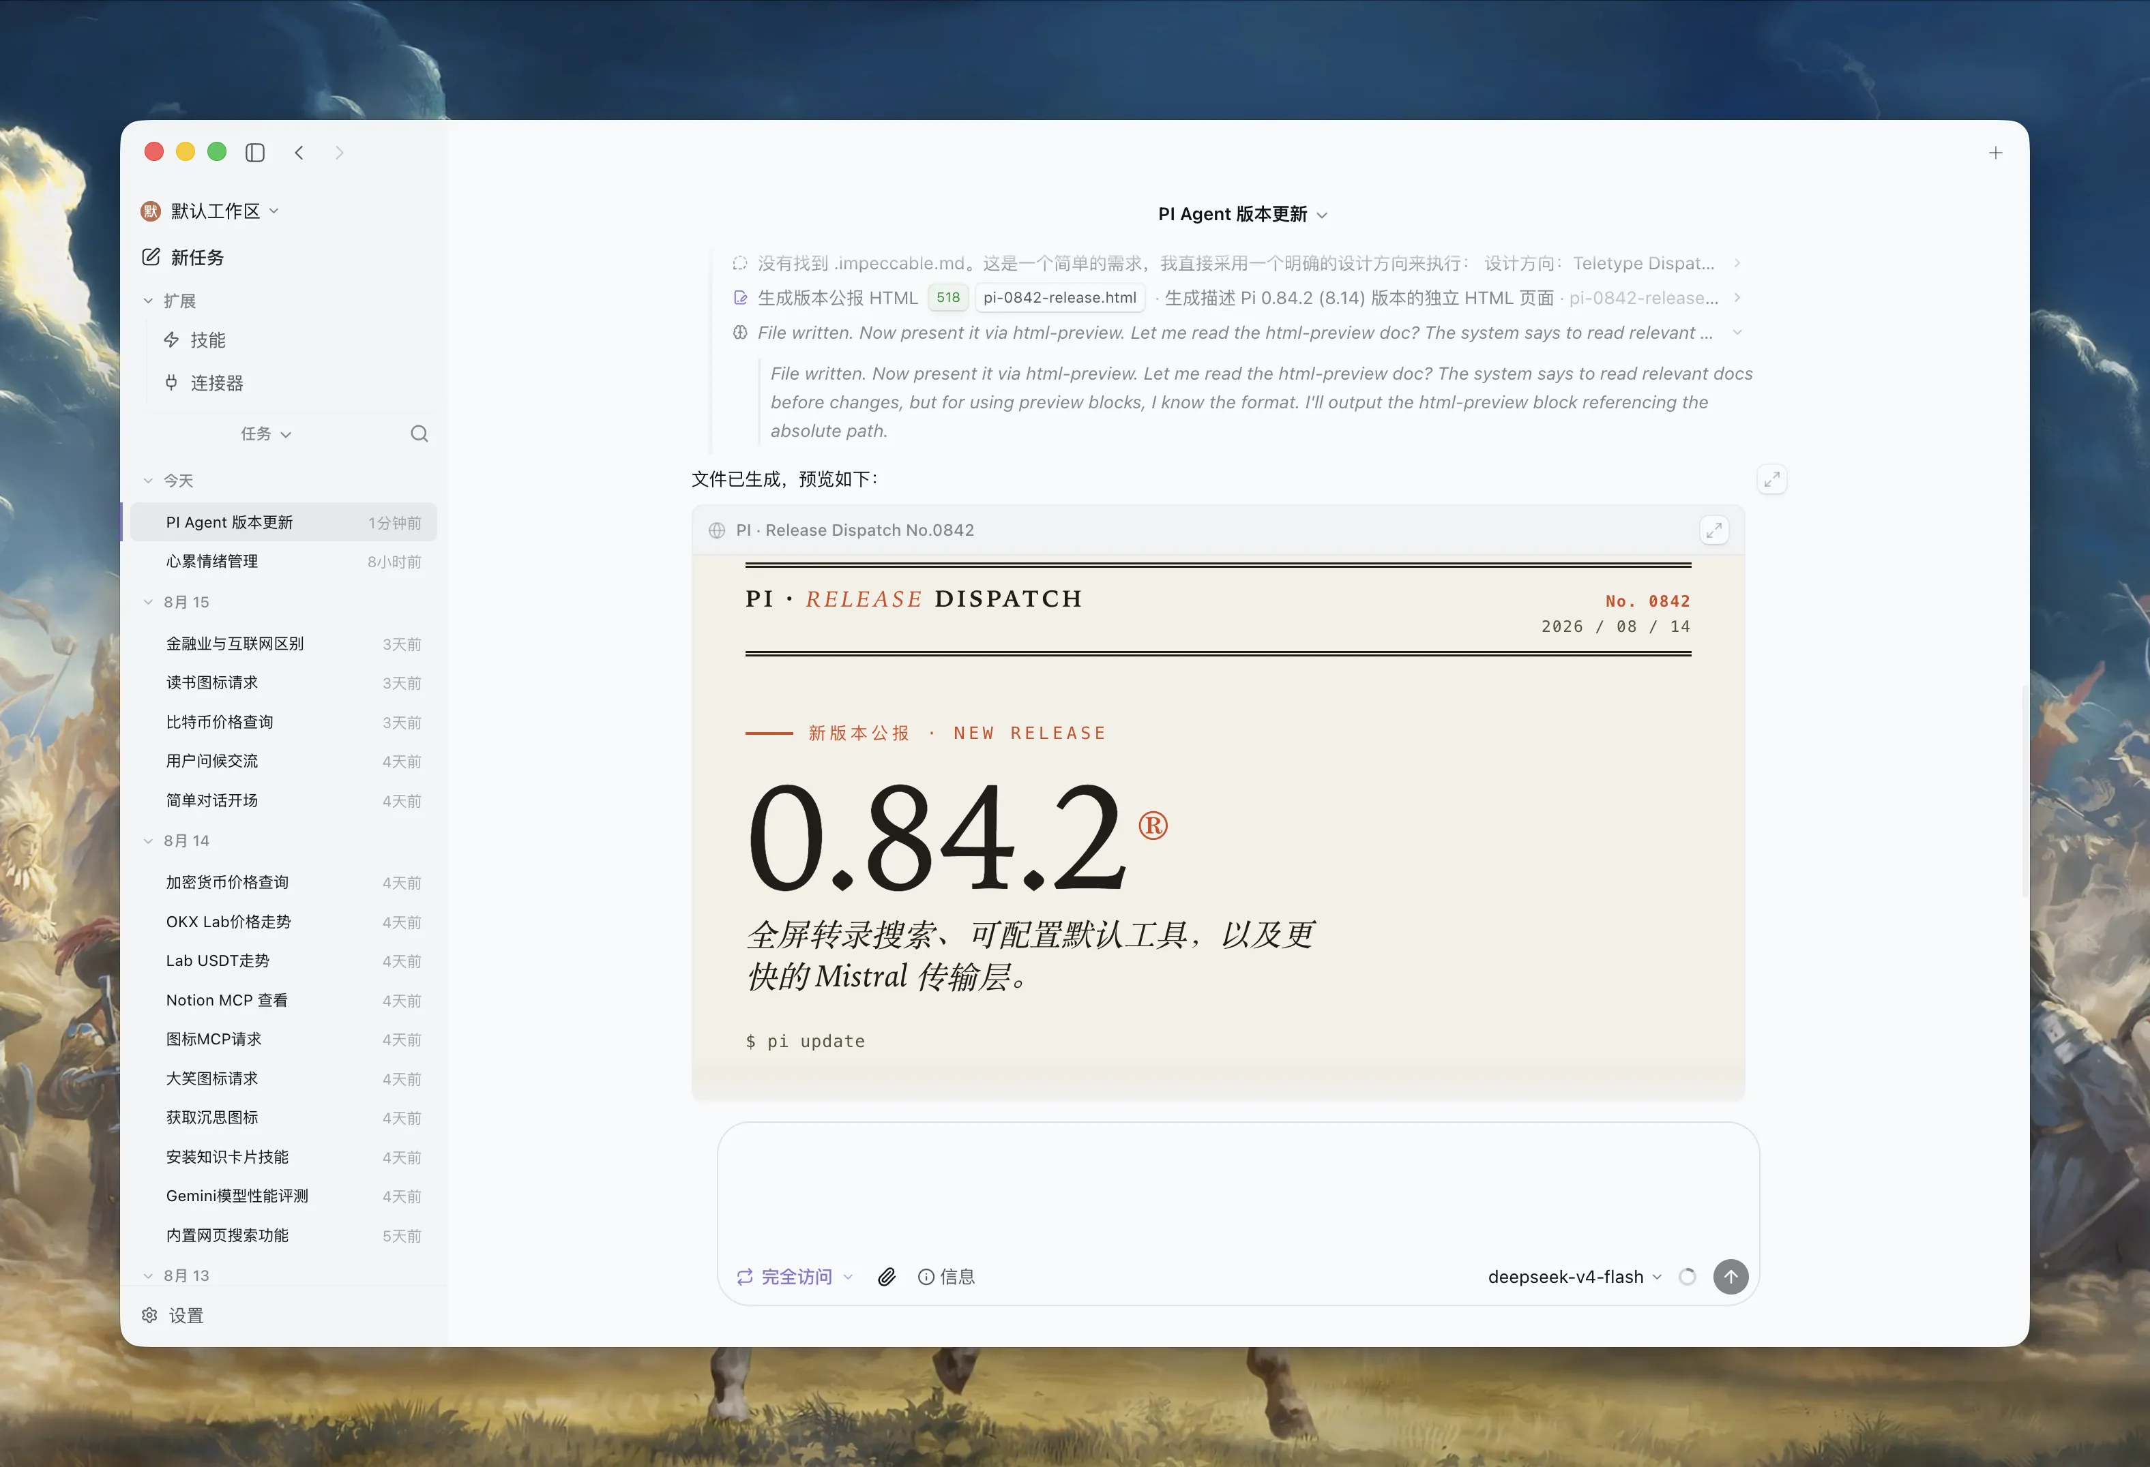
Task: Click the PI · Release Dispatch No.0842 preview title
Action: pyautogui.click(x=855, y=530)
